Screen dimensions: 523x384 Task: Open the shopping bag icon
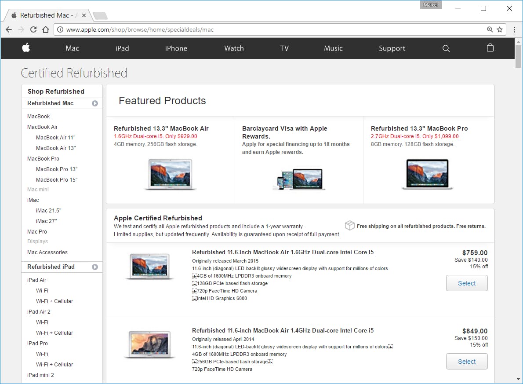[x=490, y=48]
